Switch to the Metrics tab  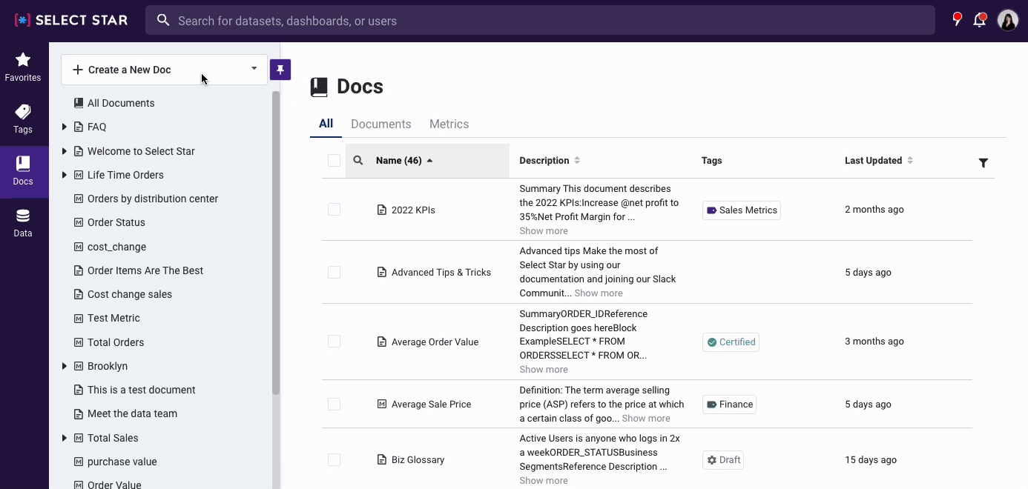point(449,124)
